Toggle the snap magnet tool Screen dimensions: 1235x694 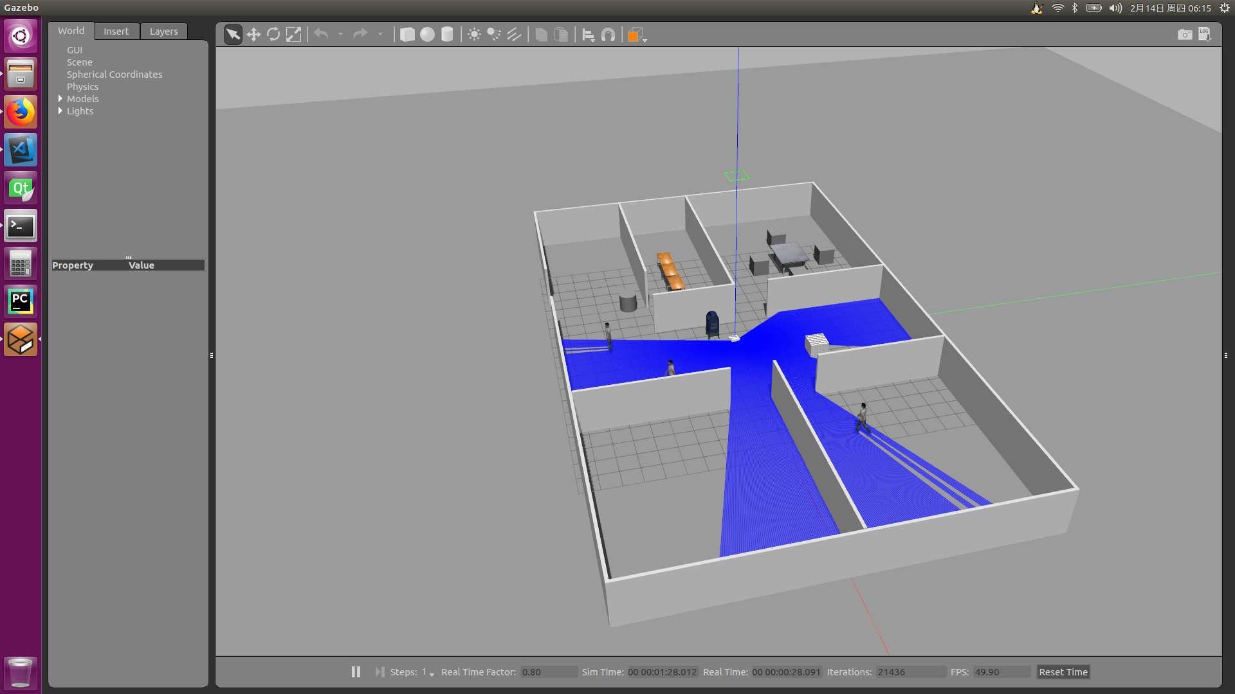tap(608, 35)
